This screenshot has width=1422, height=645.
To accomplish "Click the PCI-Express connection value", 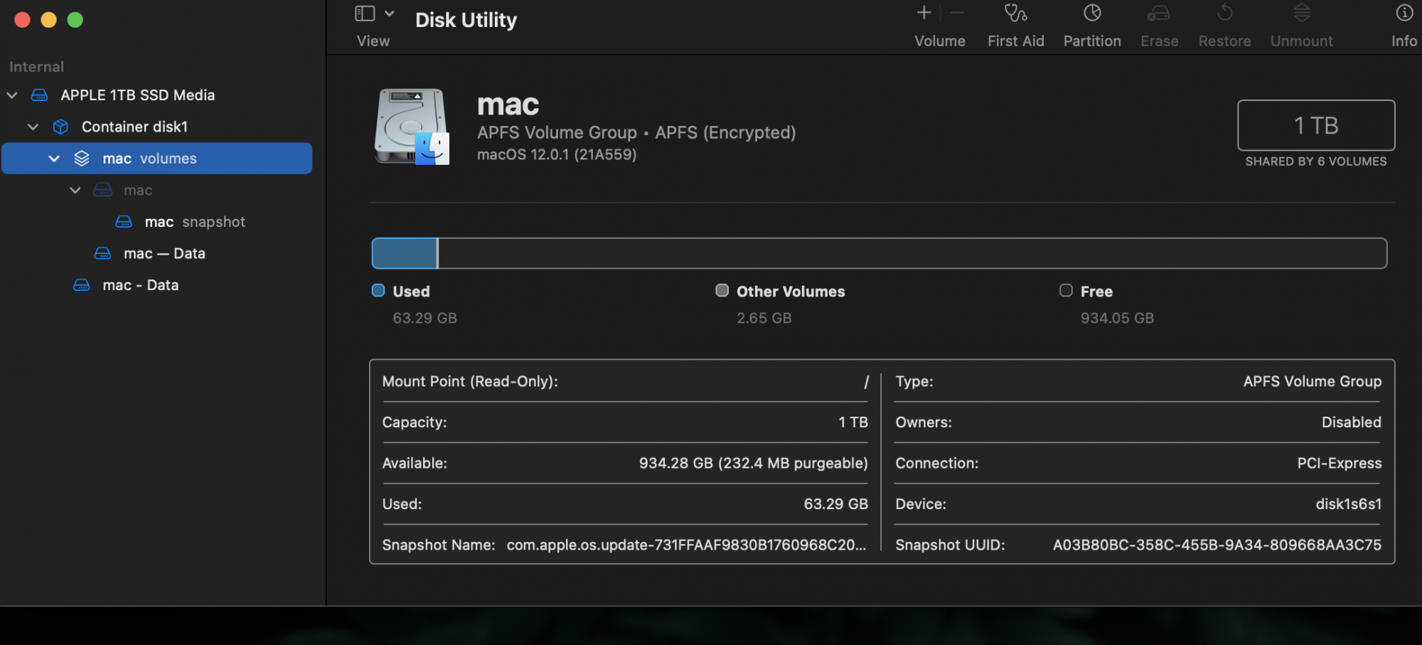I will pos(1340,463).
